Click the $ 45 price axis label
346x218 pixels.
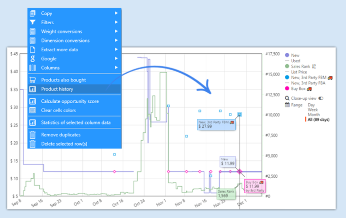tap(14, 54)
